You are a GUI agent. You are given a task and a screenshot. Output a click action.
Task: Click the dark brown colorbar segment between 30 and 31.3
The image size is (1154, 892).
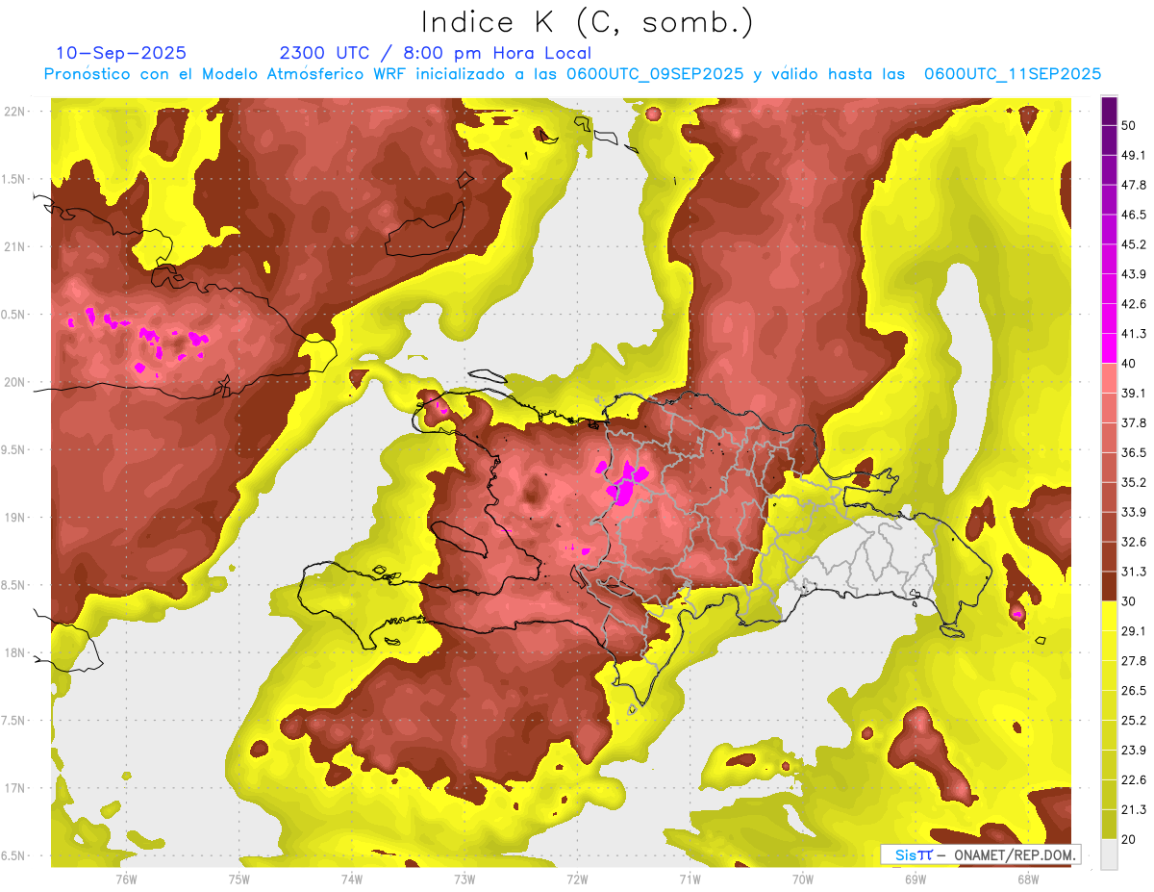(1110, 586)
